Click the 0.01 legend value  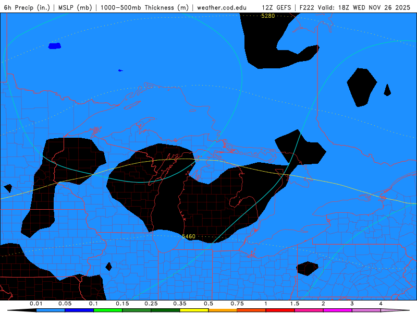(x=36, y=304)
